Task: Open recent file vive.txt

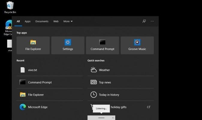Action: 50,70
